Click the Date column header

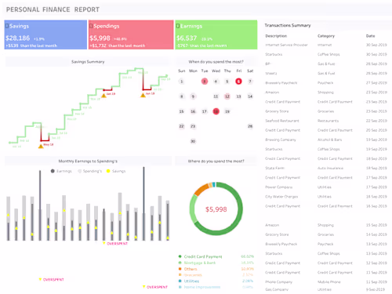pyautogui.click(x=370, y=36)
